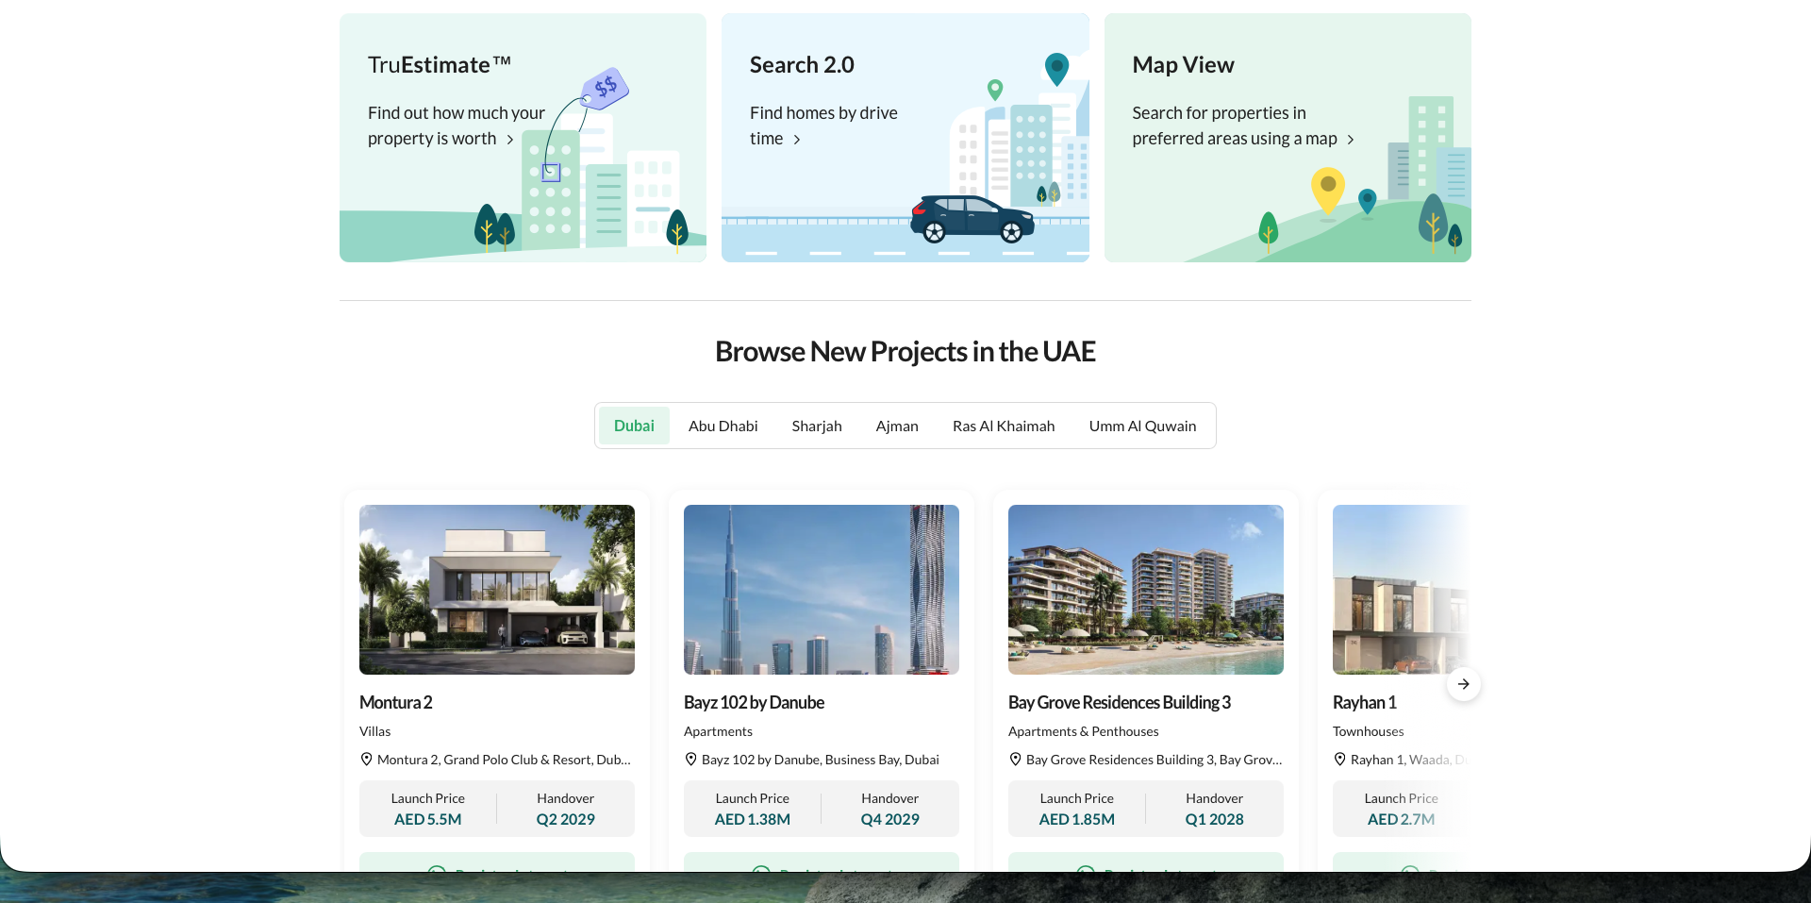Select the Dubai tab
This screenshot has width=1811, height=903.
(634, 426)
